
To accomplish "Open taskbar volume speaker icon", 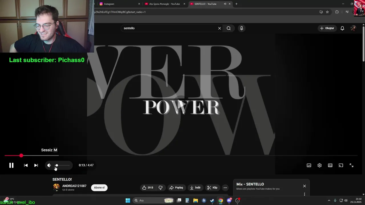I will (x=346, y=200).
